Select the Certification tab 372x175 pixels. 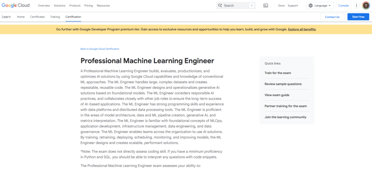click(73, 17)
